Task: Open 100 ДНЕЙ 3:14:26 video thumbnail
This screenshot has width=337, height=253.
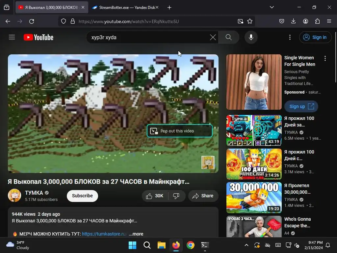Action: [254, 164]
